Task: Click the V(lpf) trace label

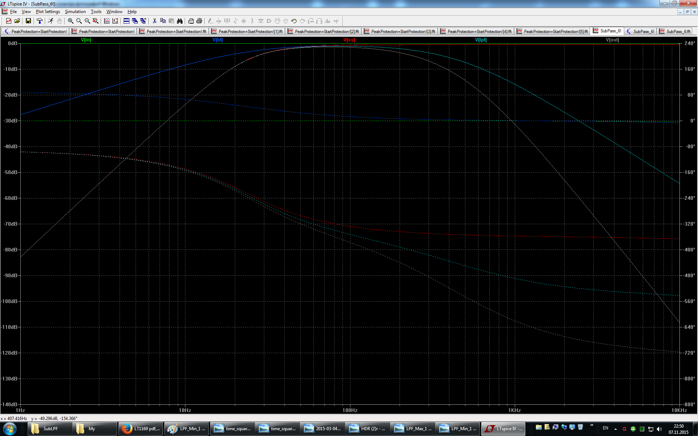Action: (481, 40)
